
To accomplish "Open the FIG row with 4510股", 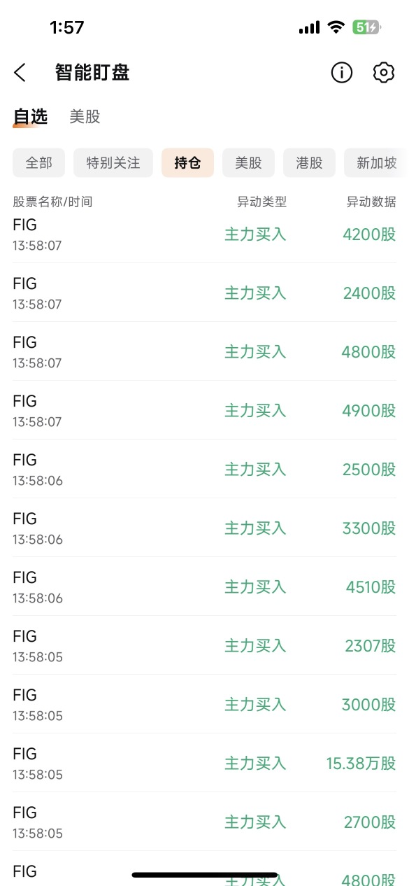I will click(x=204, y=586).
